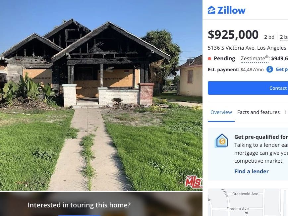The height and width of the screenshot is (216, 288).
Task: Open the Overview tab
Action: pyautogui.click(x=221, y=112)
